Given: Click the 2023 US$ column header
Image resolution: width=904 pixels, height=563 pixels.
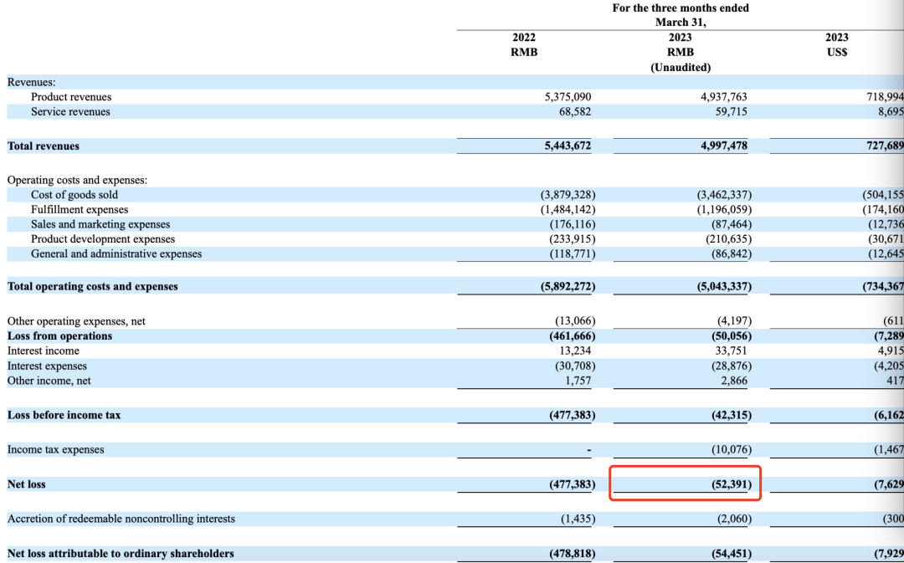Looking at the screenshot, I should pos(836,44).
